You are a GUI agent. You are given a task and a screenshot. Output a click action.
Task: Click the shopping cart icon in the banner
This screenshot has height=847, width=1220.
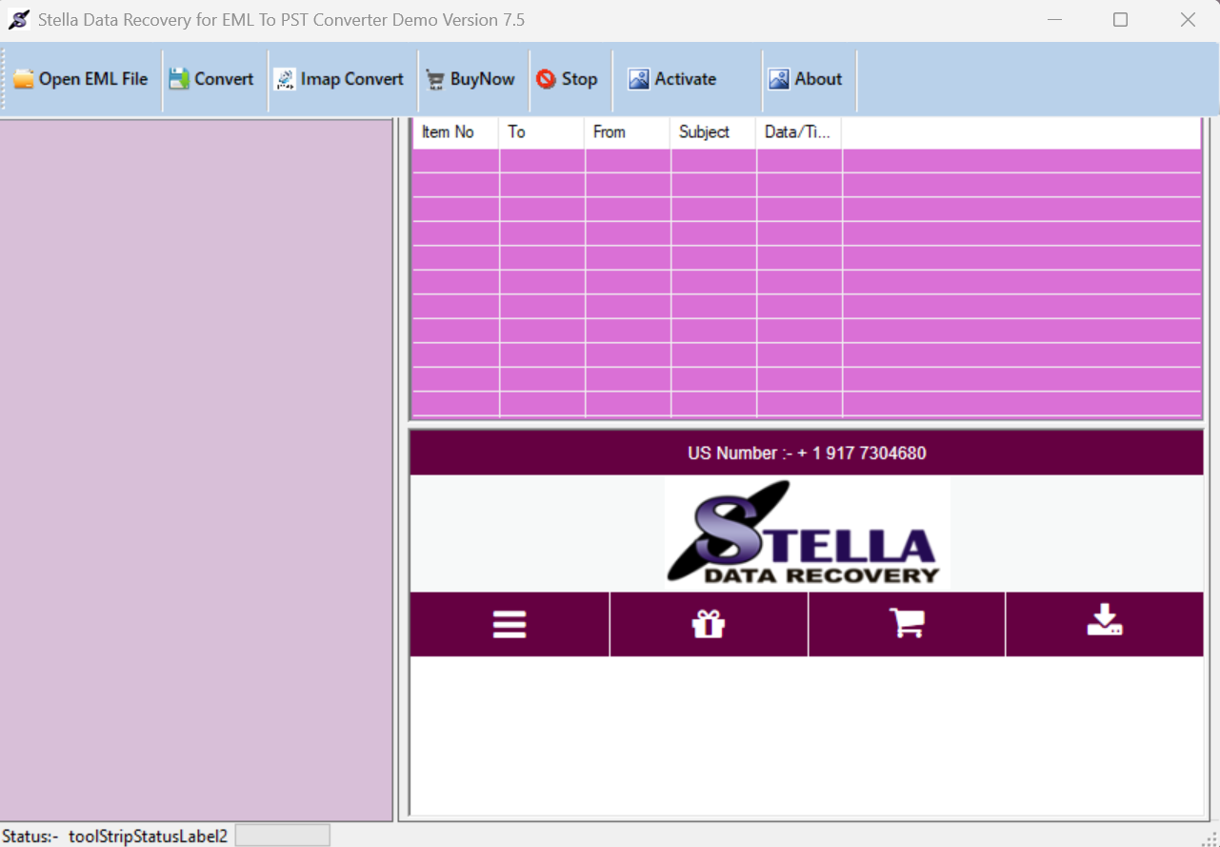point(907,625)
